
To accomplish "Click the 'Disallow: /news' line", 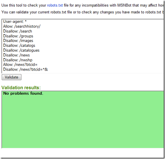I will [x=16, y=55].
